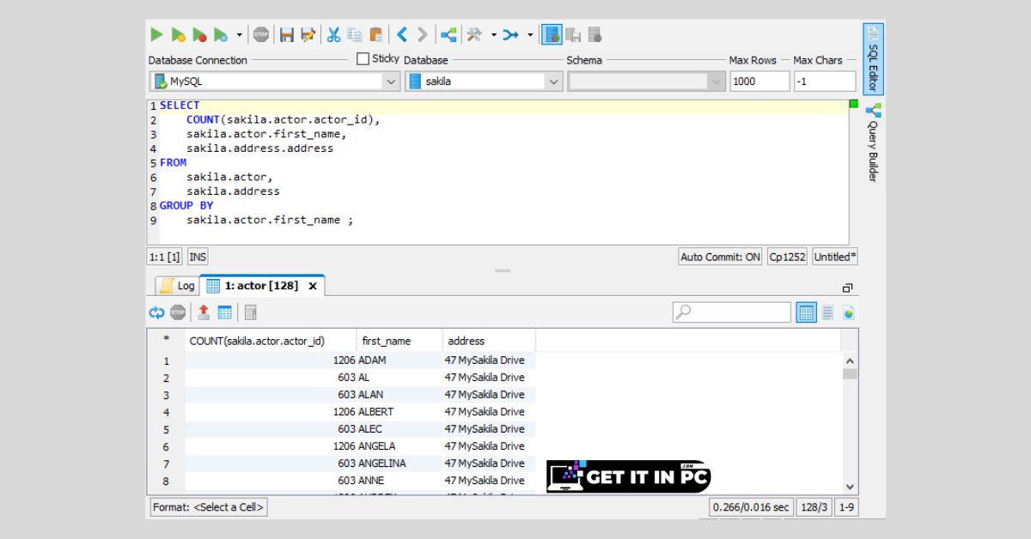
Task: Click the blue back arrow icon
Action: click(401, 34)
